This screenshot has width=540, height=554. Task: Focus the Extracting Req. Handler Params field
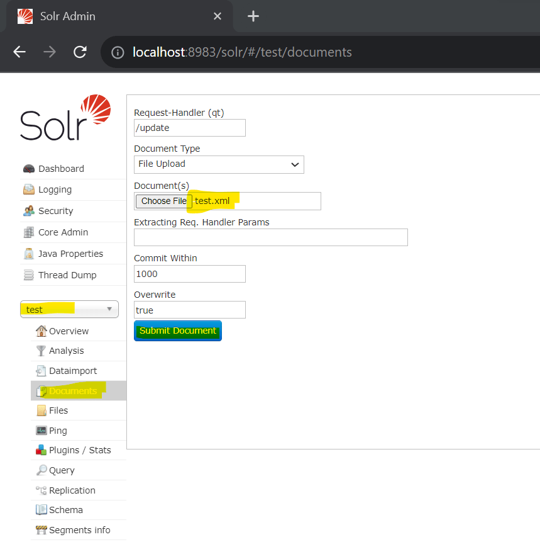tap(271, 237)
